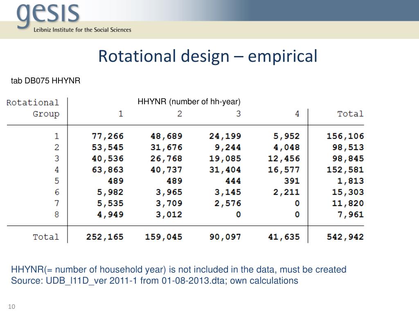Select column total 41,635
The width and height of the screenshot is (419, 314).
[x=284, y=237]
